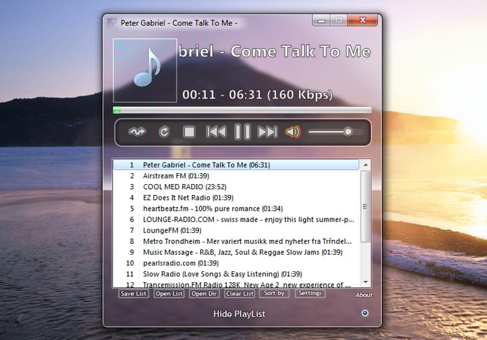Select the LOUNGE-RADIO.COM swiss made entry
The height and width of the screenshot is (340, 487).
click(x=236, y=220)
